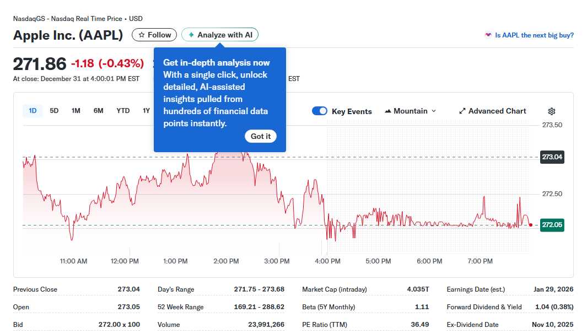This screenshot has height=333, width=587.
Task: Click the star icon on the Follow button
Action: coord(142,35)
